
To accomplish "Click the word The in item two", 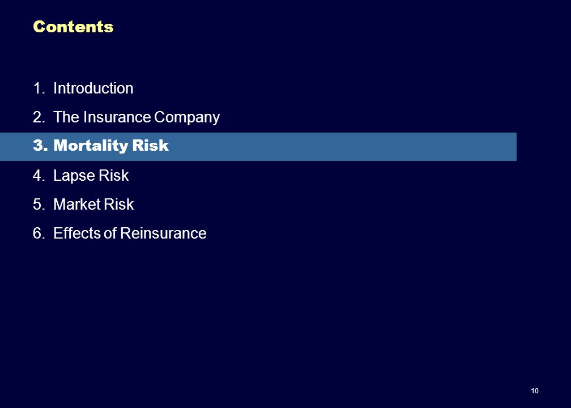I will coord(67,117).
